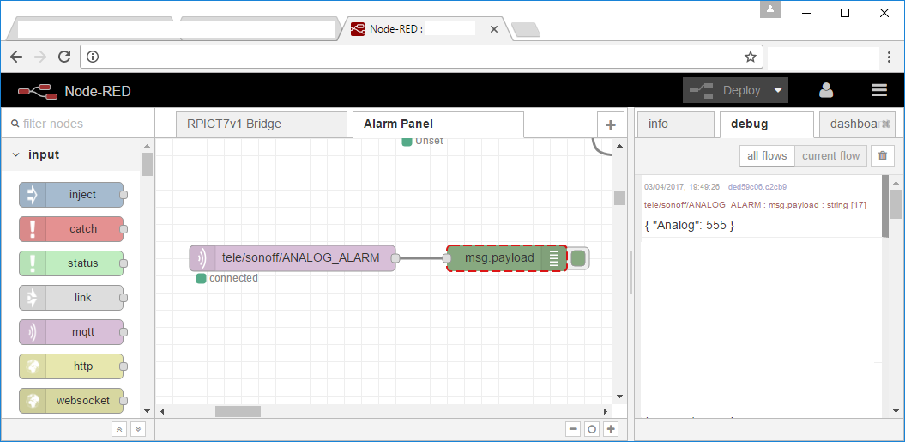905x442 pixels.
Task: Click the palette scrollbar down arrow
Action: [147, 411]
